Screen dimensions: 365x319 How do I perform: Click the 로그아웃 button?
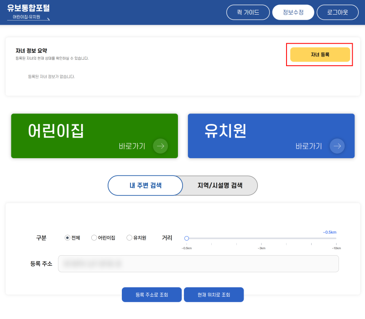coord(338,12)
